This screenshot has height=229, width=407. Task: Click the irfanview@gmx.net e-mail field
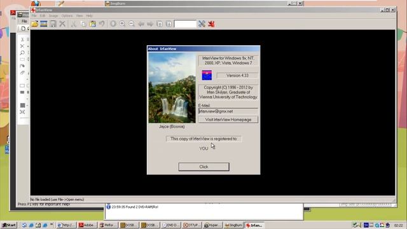click(x=228, y=111)
